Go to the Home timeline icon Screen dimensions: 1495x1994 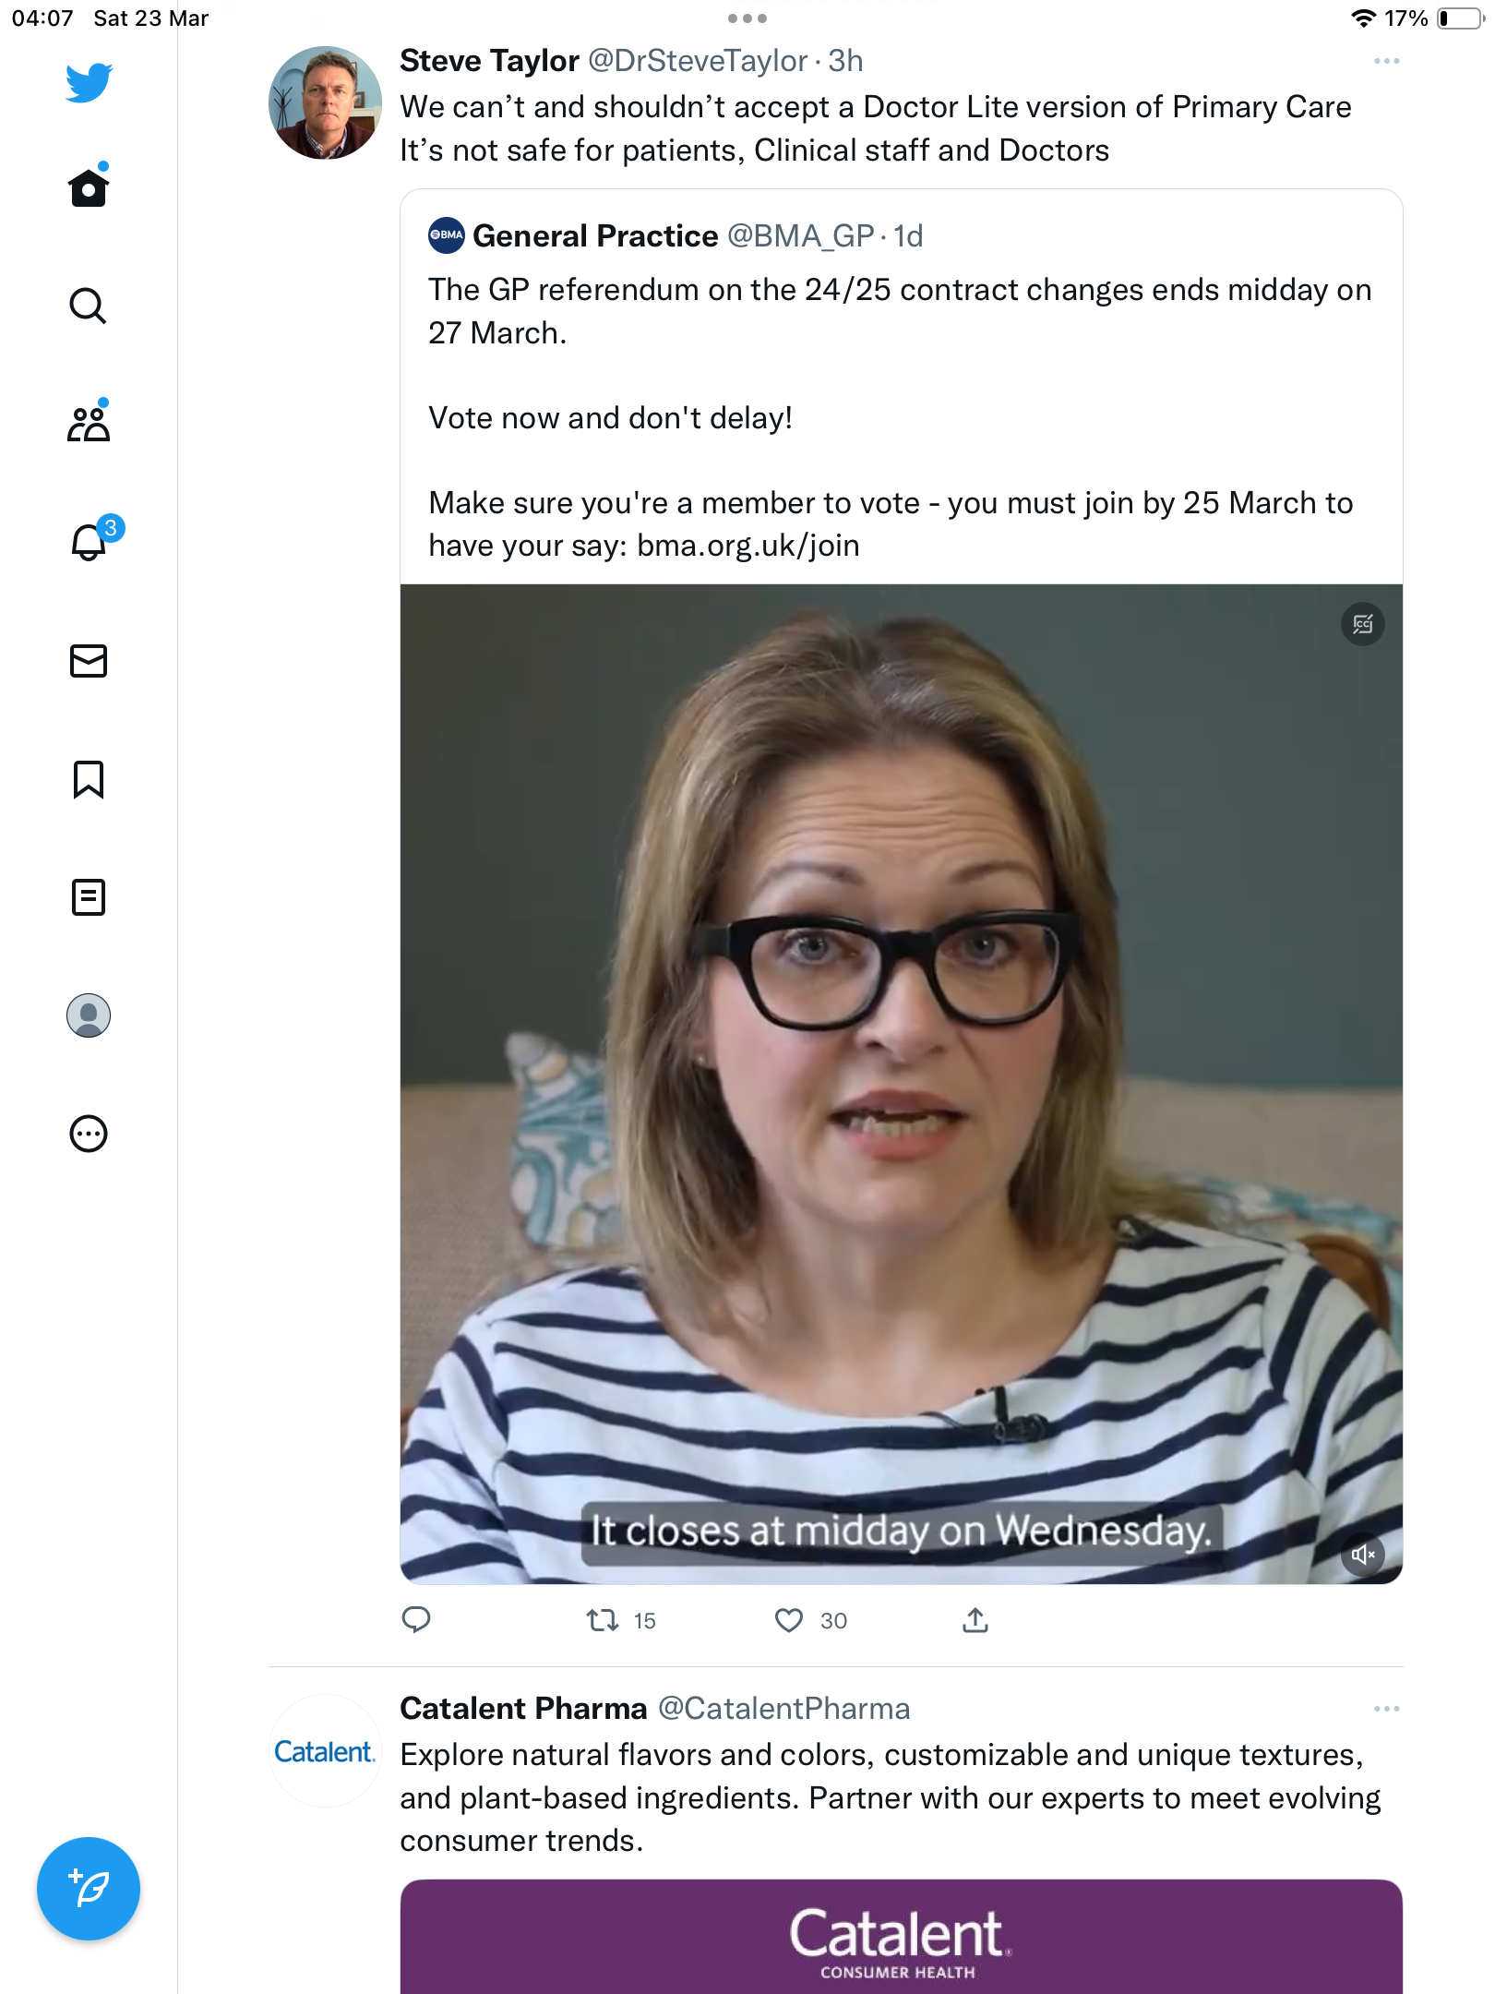(89, 187)
